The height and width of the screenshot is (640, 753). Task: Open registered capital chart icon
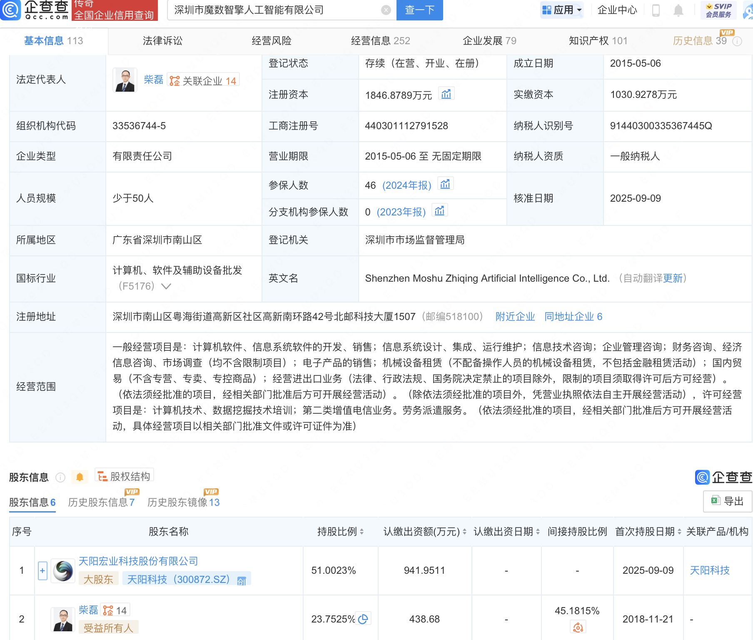coord(446,94)
